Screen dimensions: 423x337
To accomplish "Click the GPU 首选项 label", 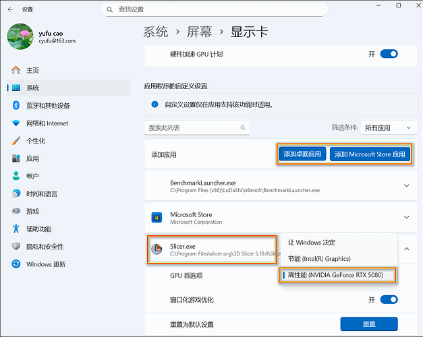I will [x=186, y=276].
